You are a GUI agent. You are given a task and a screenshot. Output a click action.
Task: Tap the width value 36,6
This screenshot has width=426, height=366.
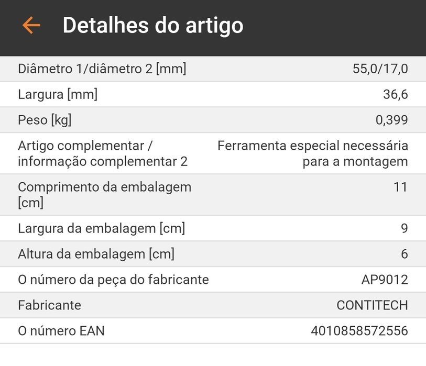[395, 95]
